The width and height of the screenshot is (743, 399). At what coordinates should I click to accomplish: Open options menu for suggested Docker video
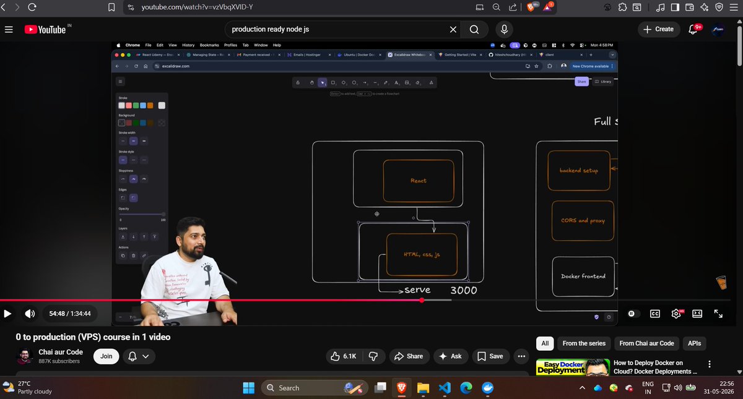tap(710, 364)
